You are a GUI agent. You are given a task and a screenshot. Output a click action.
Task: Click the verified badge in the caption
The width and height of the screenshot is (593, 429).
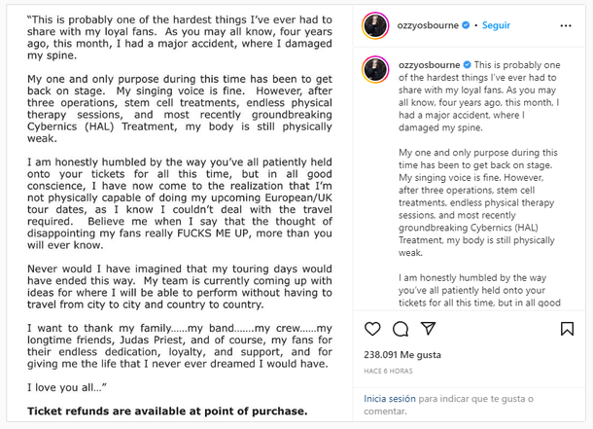[469, 64]
